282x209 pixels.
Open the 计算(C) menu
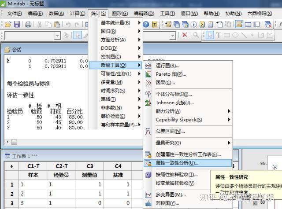pos(78,14)
